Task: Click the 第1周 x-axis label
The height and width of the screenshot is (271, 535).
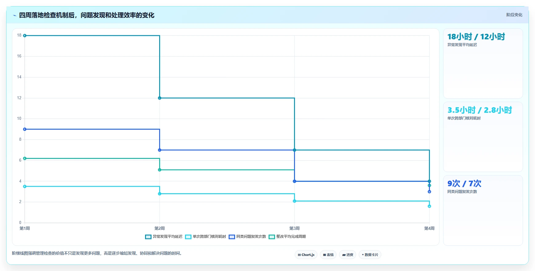Action: (x=25, y=228)
